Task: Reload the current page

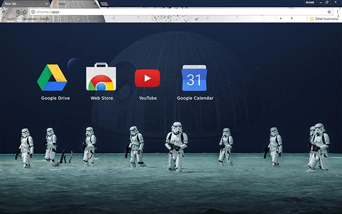Action: (18, 12)
